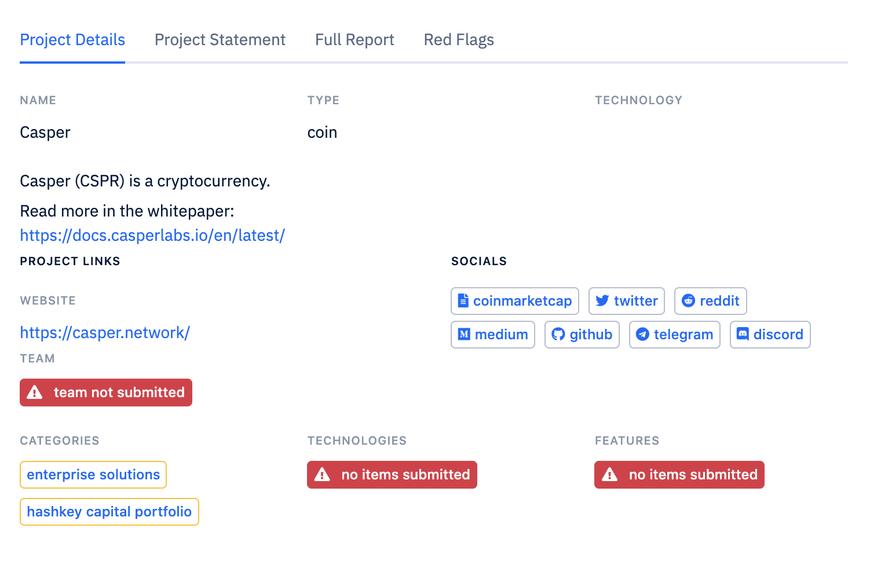
Task: Click the warning icon under Features
Action: click(x=610, y=475)
